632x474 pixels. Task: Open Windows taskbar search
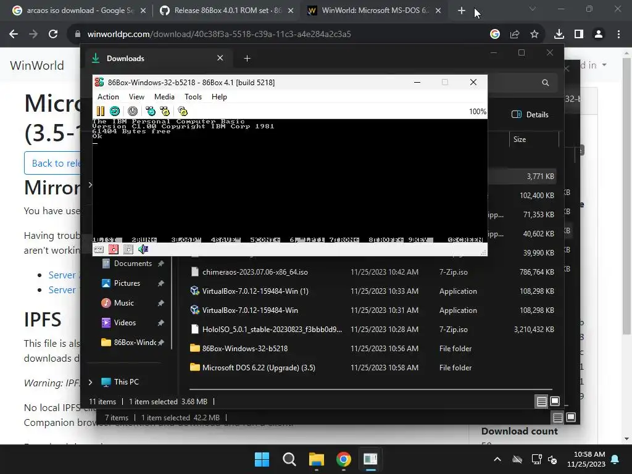tap(289, 459)
